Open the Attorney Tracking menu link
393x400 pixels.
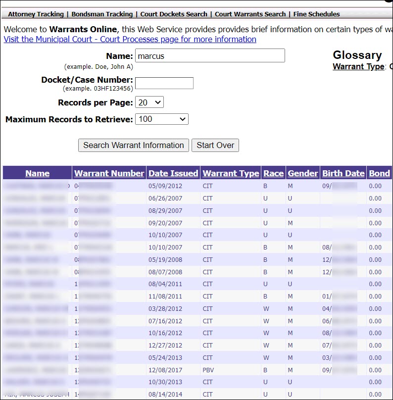(x=36, y=14)
